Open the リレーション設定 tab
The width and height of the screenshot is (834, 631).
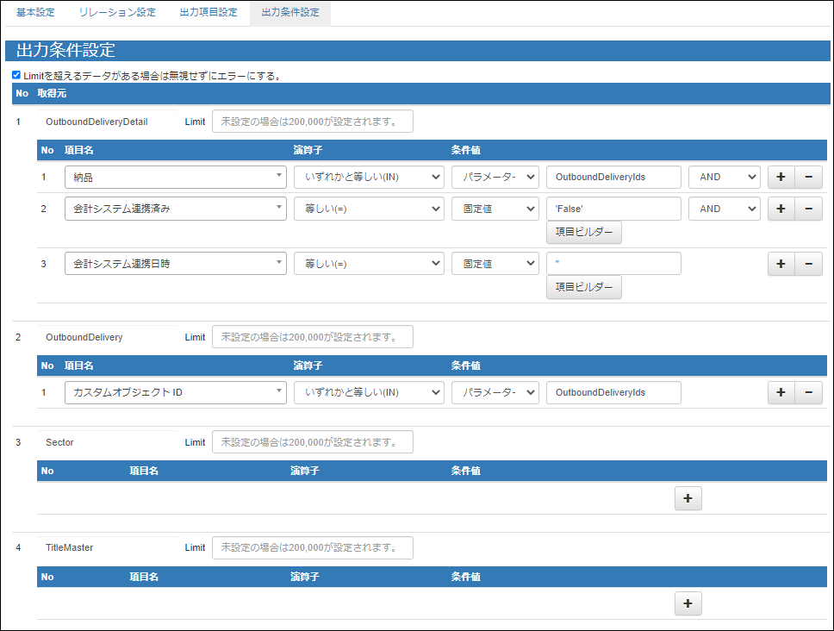tap(116, 12)
